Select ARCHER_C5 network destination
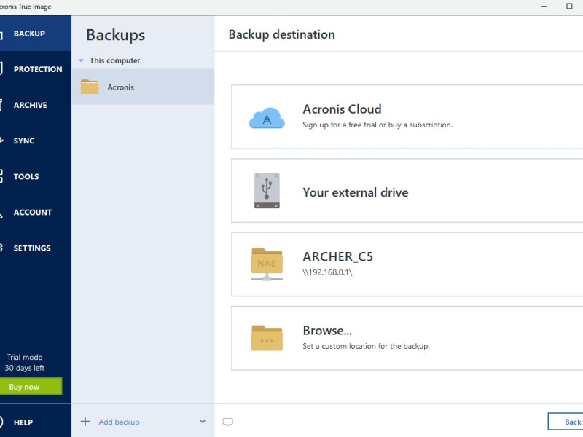This screenshot has height=437, width=583. point(407,264)
